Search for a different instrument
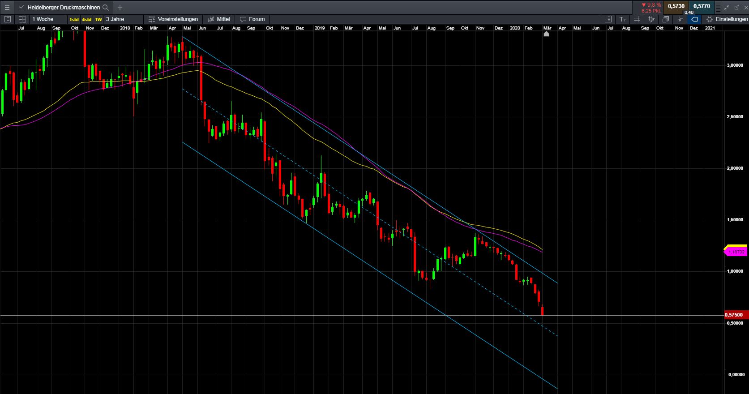This screenshot has height=394, width=749. pyautogui.click(x=106, y=8)
